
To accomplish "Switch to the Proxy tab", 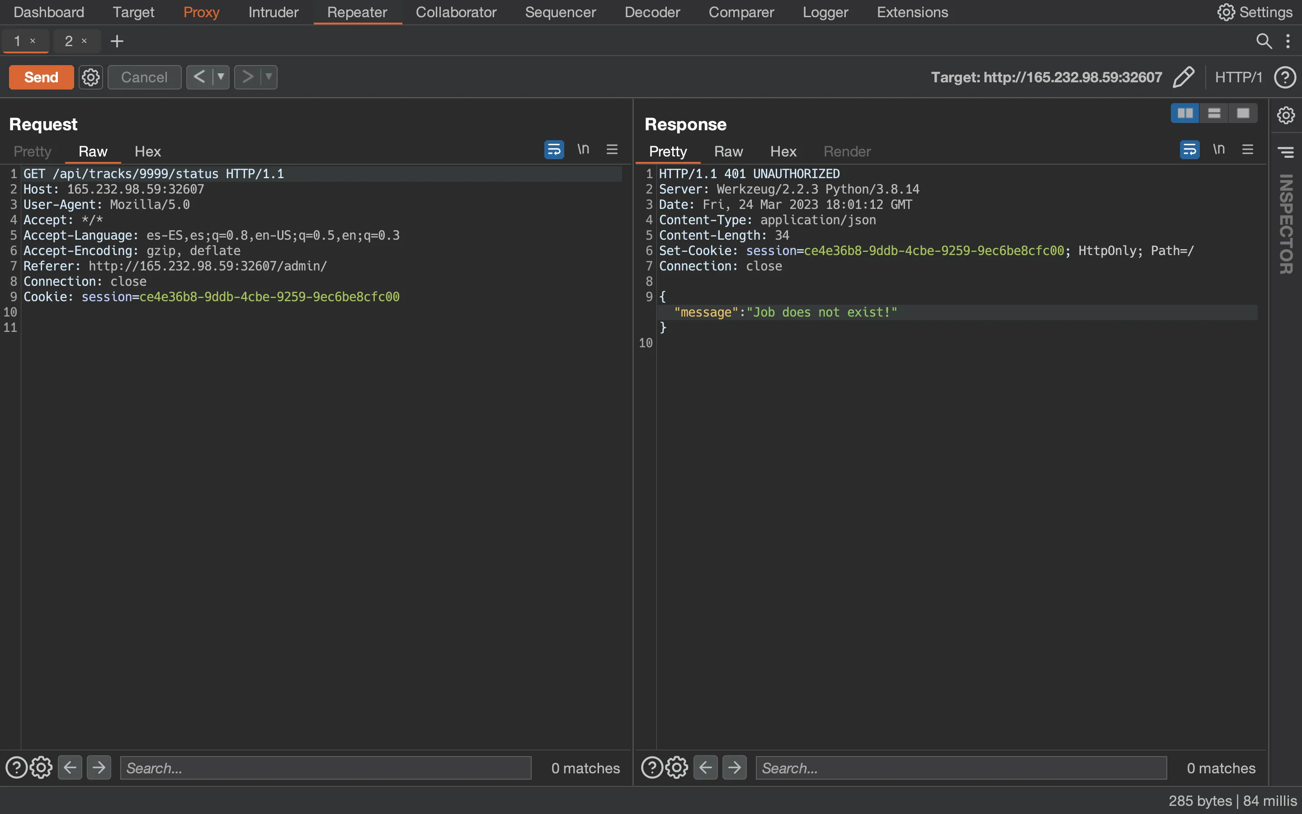I will [x=201, y=12].
